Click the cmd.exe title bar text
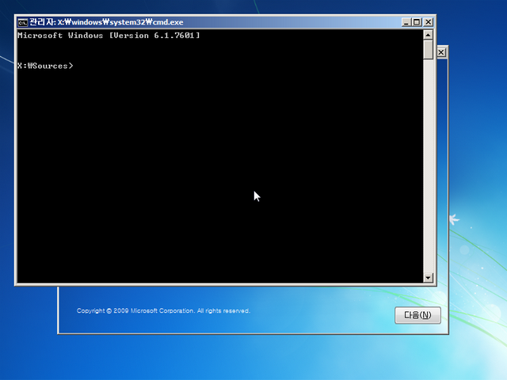The width and height of the screenshot is (507, 380). (x=106, y=22)
